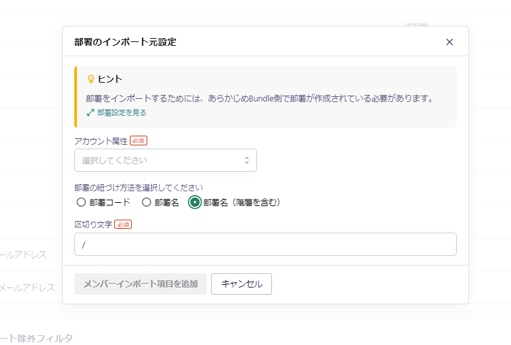
Task: Click 必須 badge next to 区切り文字
Action: coord(123,224)
